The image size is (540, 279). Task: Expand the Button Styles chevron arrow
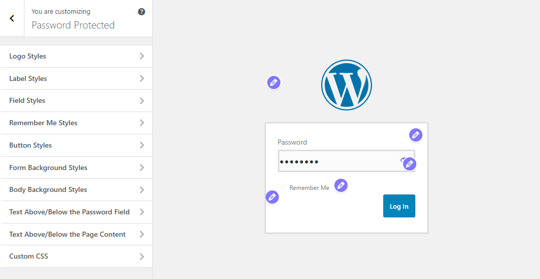click(x=142, y=146)
